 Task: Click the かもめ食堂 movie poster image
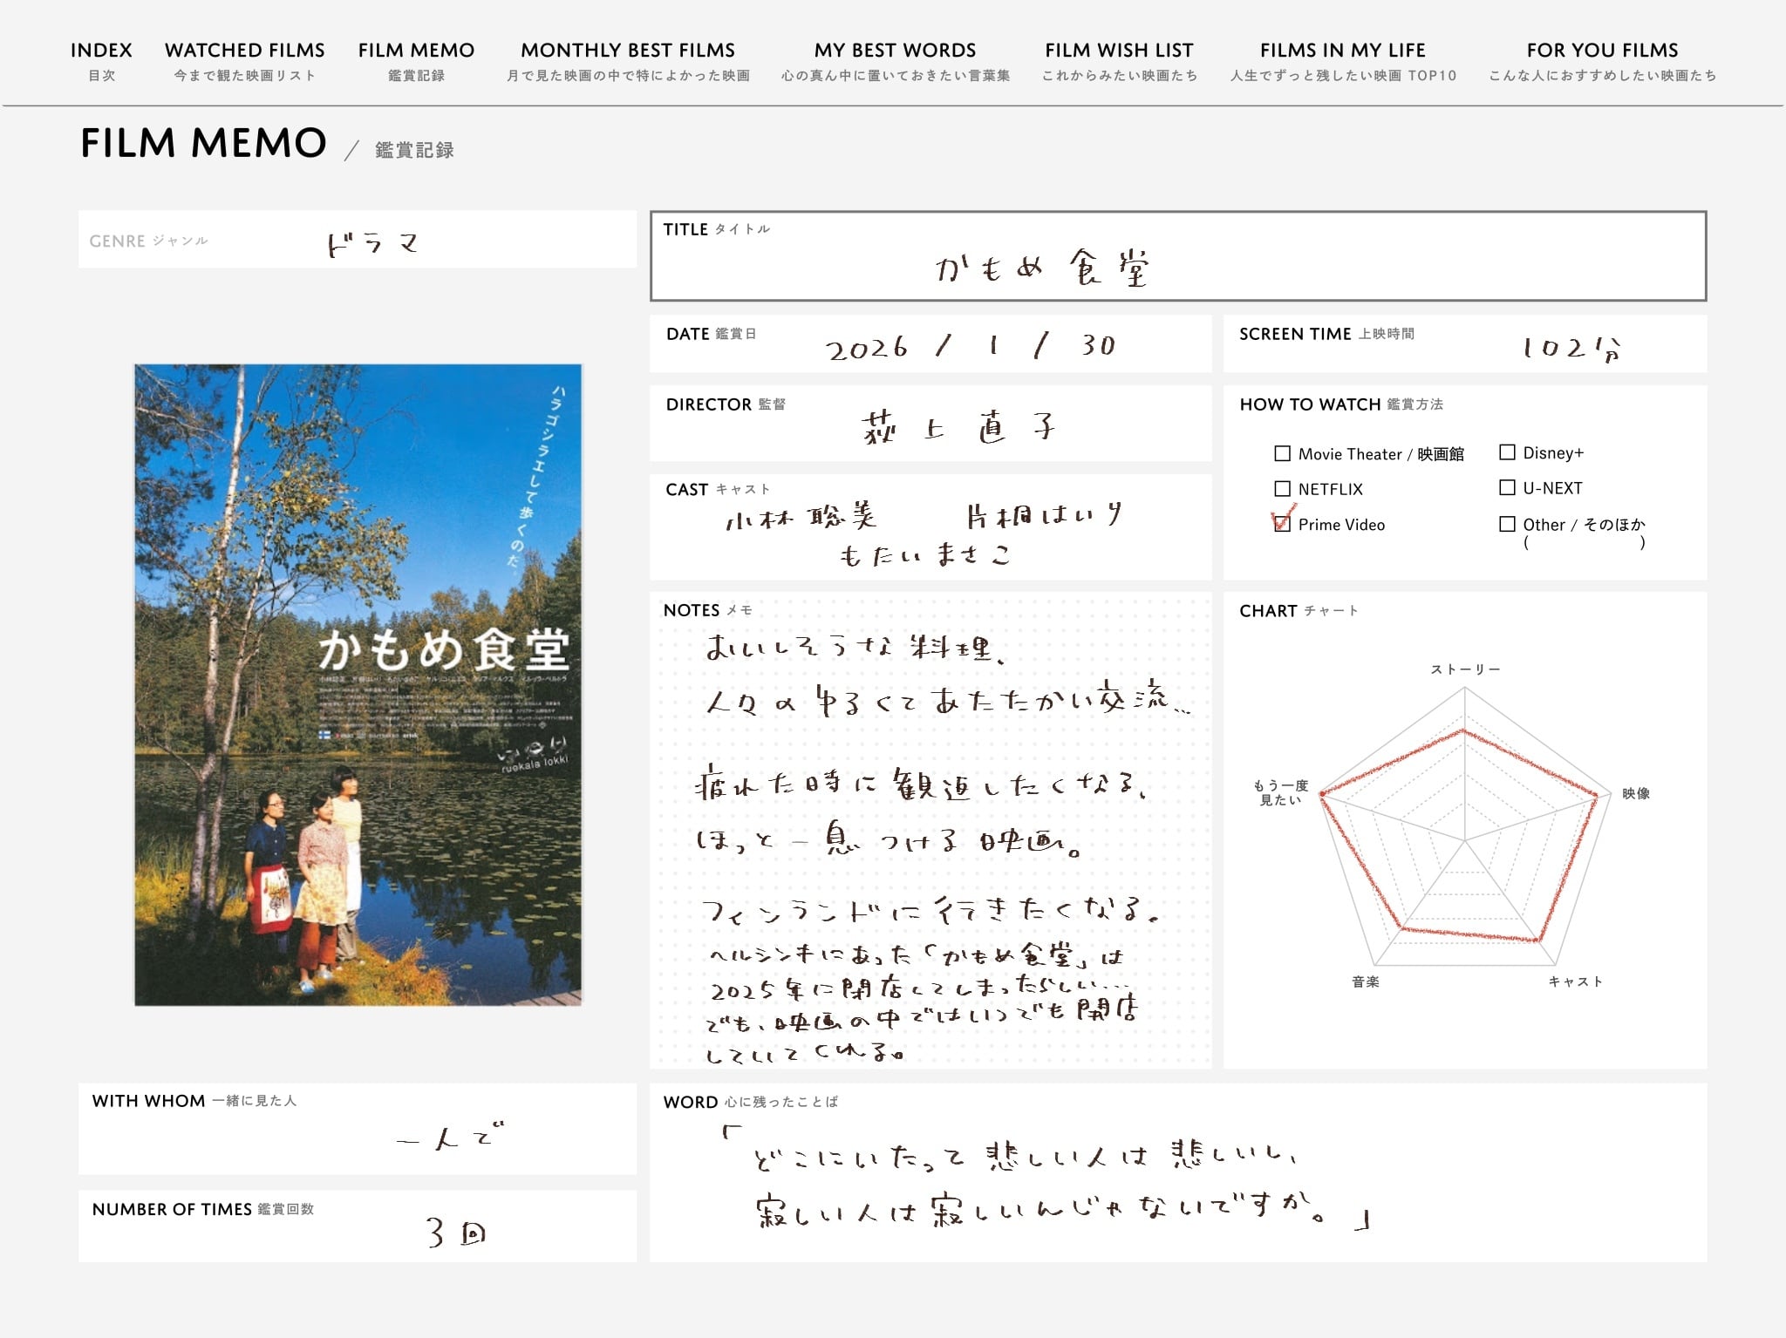tap(358, 684)
